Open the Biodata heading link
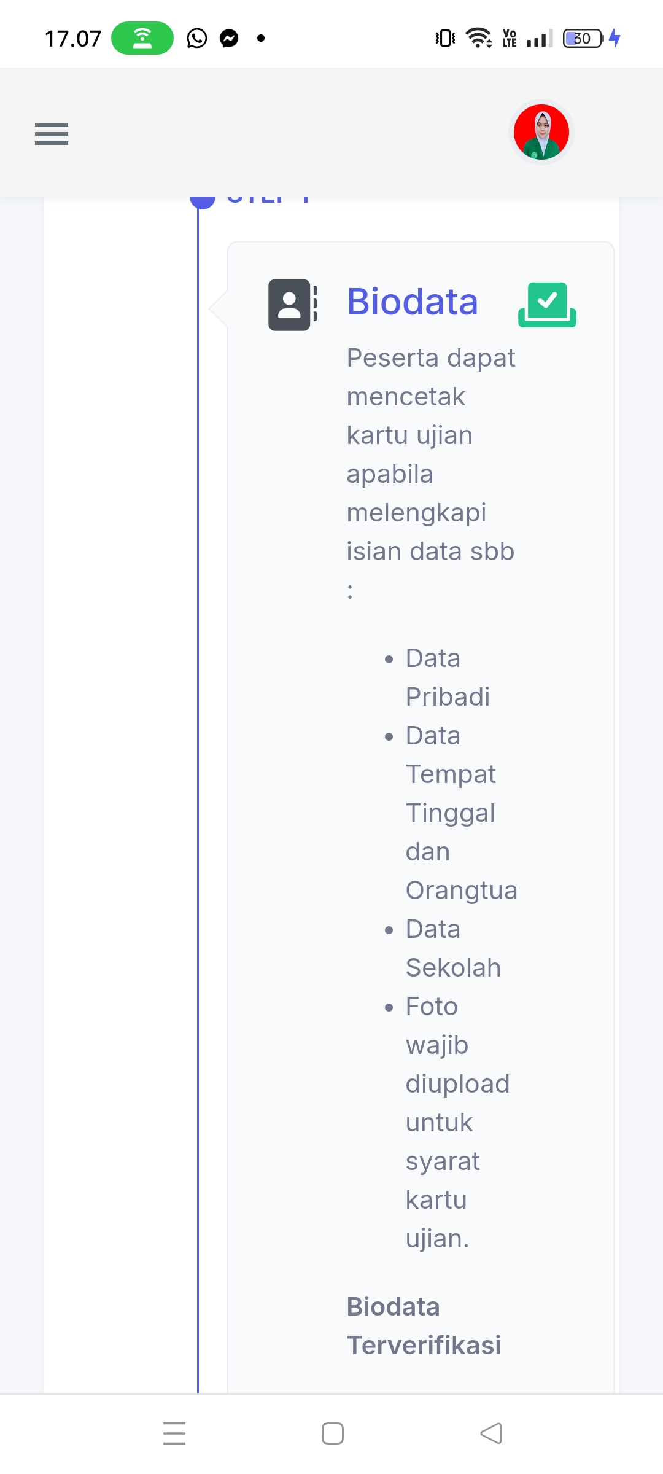 412,302
